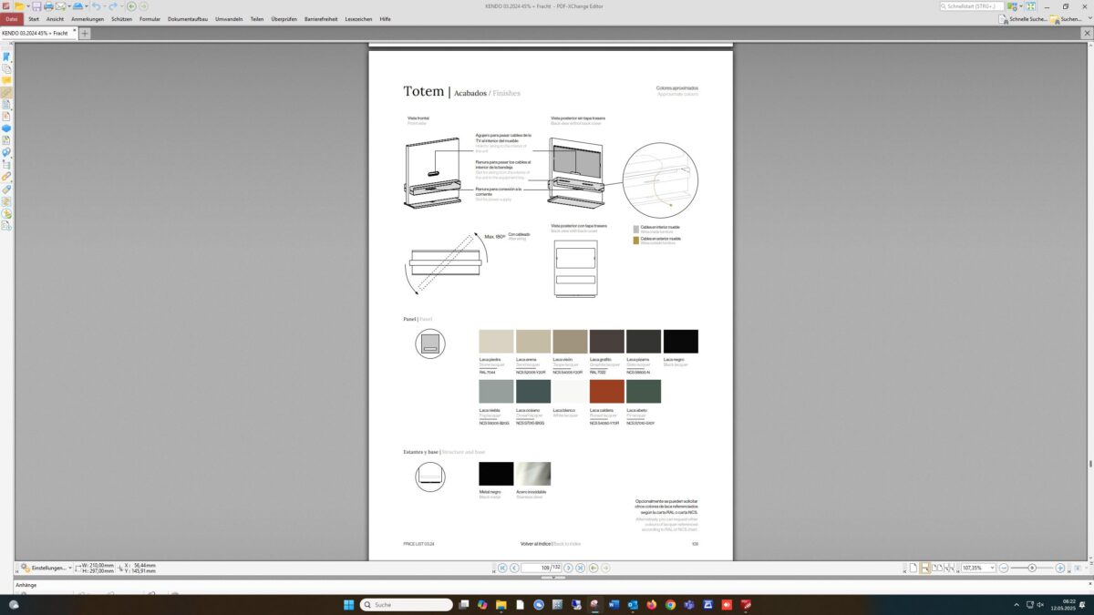Open the Schützen tab

[x=121, y=19]
